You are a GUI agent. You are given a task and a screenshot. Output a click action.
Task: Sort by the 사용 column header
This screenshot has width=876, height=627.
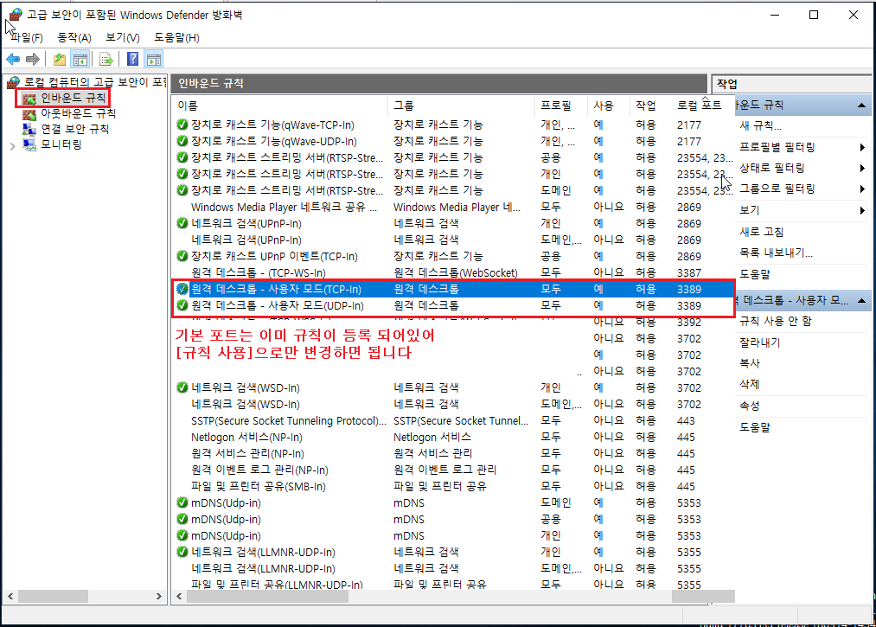click(609, 105)
